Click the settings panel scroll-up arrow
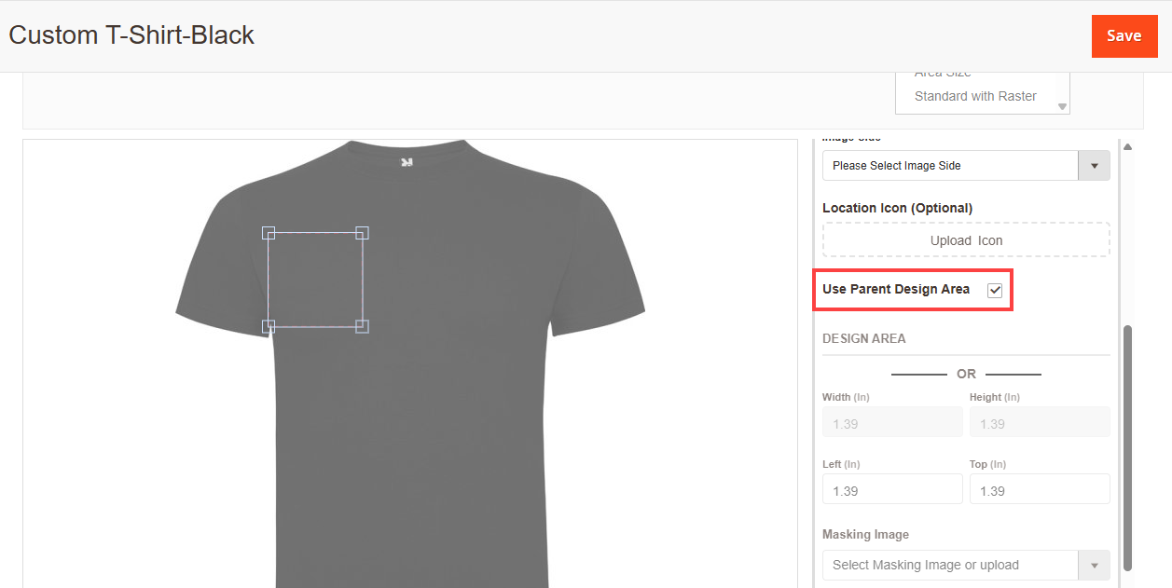This screenshot has width=1172, height=588. 1127,147
